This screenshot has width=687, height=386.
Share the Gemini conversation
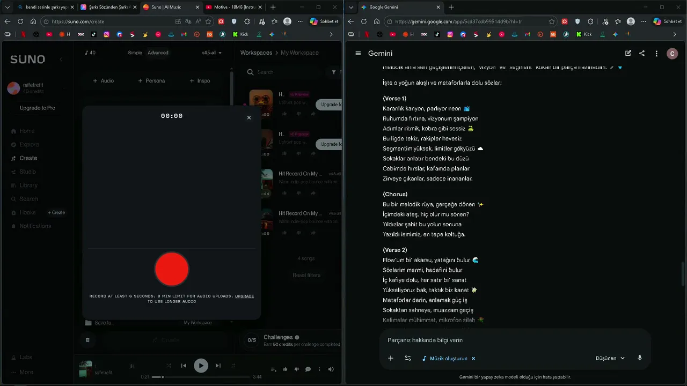[642, 54]
